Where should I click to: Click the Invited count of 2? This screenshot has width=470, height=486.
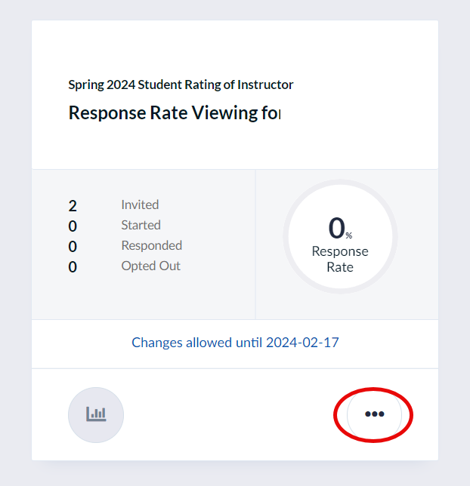(73, 206)
